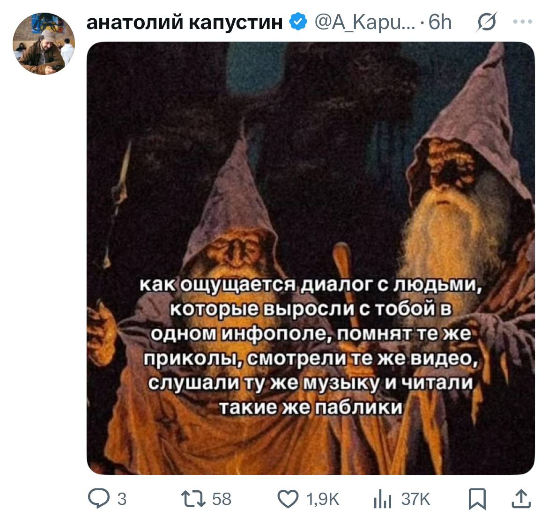Open the @A_Kapu… handle link
The width and height of the screenshot is (548, 524).
pyautogui.click(x=365, y=22)
